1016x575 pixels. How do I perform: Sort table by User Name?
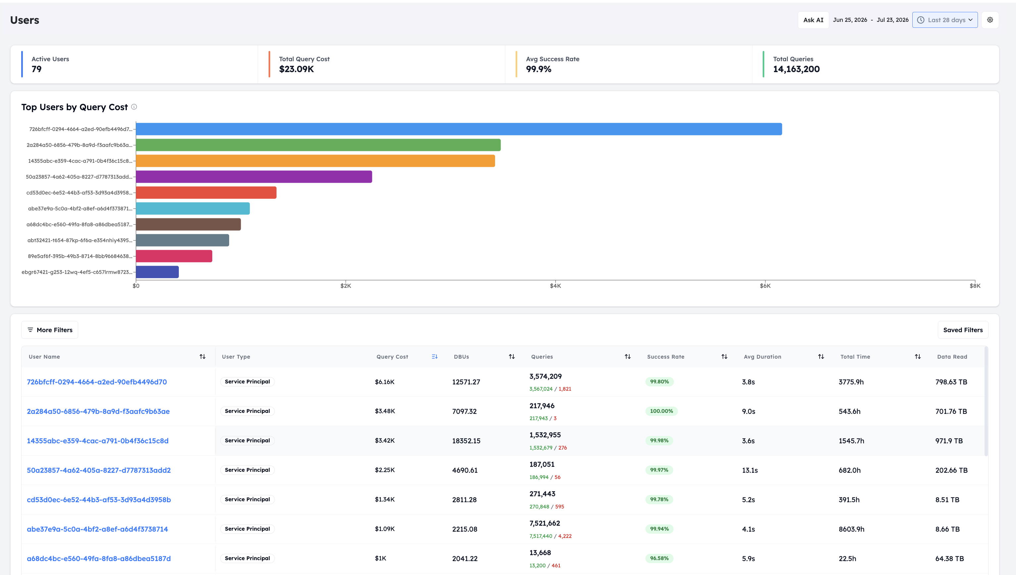pos(202,357)
